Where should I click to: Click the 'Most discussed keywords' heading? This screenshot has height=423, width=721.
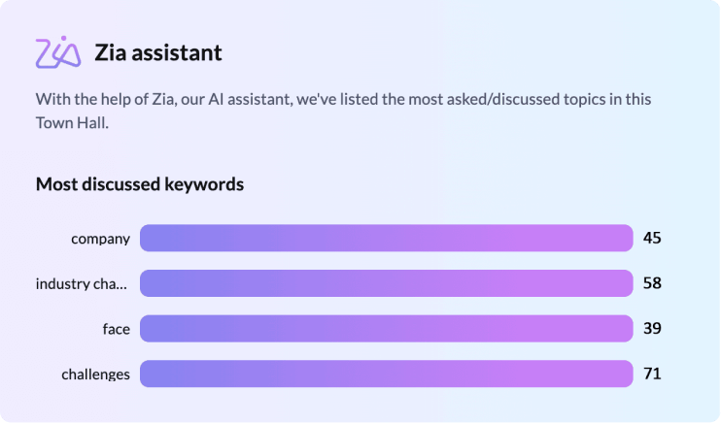(x=140, y=183)
